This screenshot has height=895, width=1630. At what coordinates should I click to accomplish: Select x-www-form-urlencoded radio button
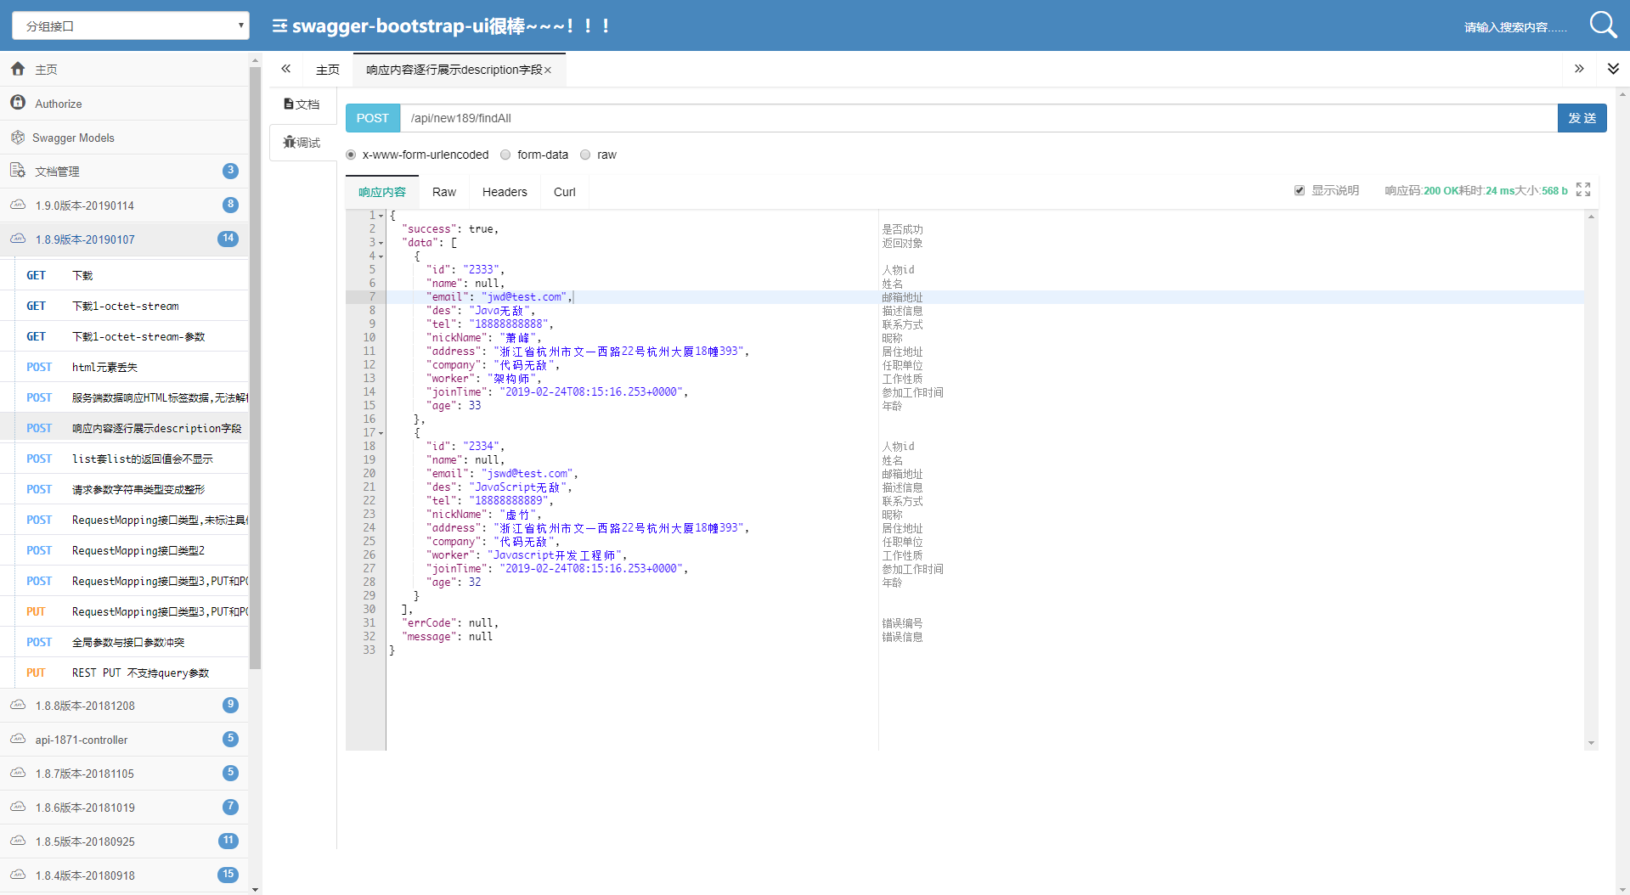tap(351, 155)
